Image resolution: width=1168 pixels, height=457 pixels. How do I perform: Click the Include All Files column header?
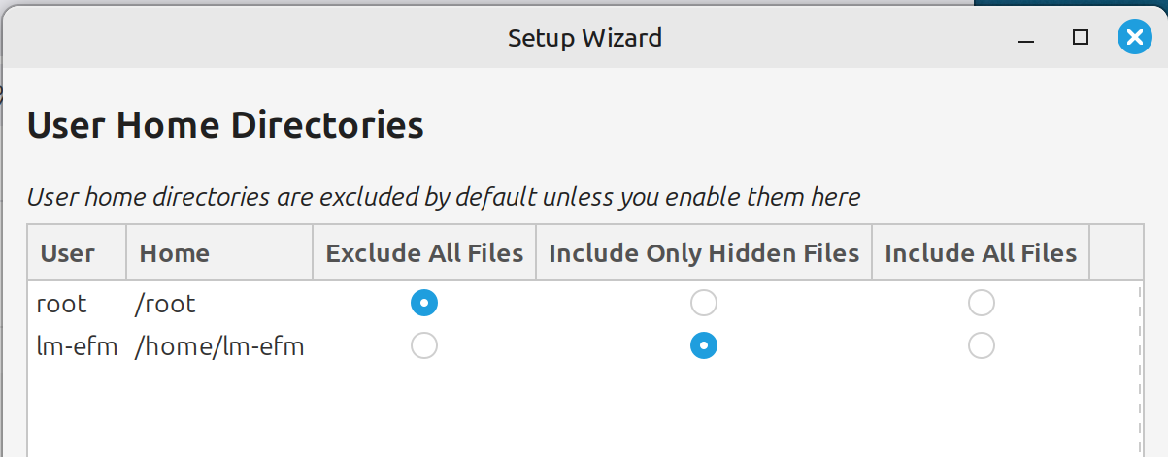[x=981, y=254]
